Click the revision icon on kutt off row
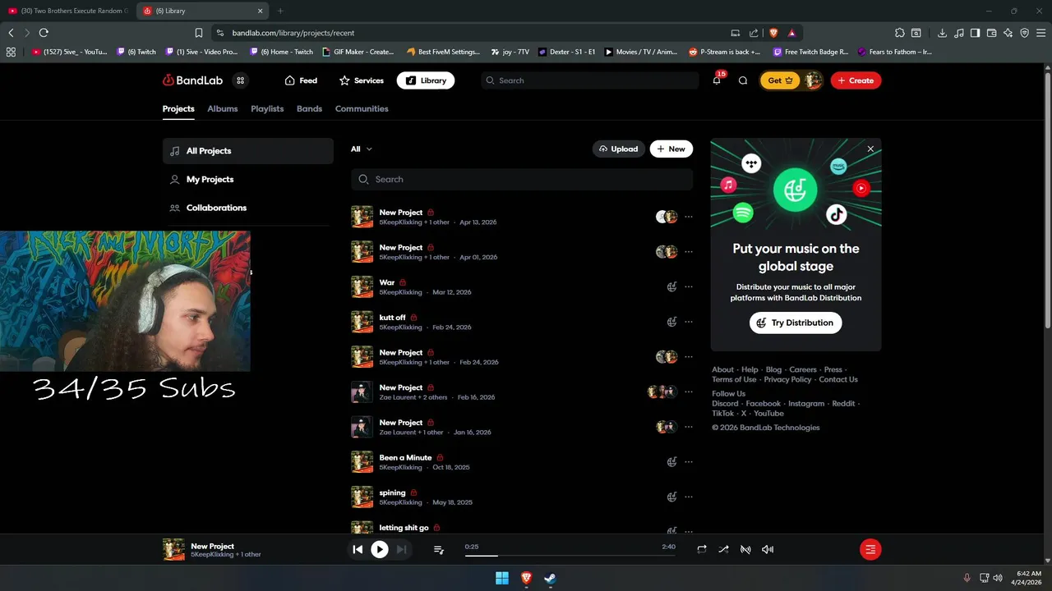The height and width of the screenshot is (591, 1052). (x=671, y=322)
